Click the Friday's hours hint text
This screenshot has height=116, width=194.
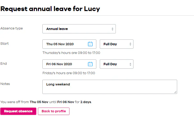tap(69, 73)
